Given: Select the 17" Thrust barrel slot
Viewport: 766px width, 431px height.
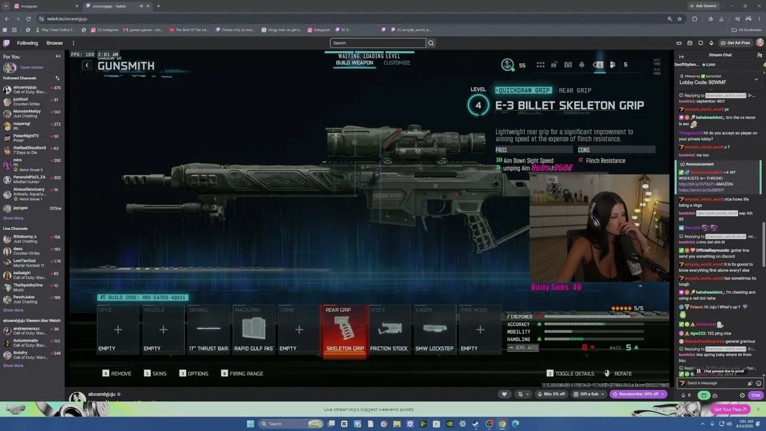Looking at the screenshot, I should [x=208, y=331].
